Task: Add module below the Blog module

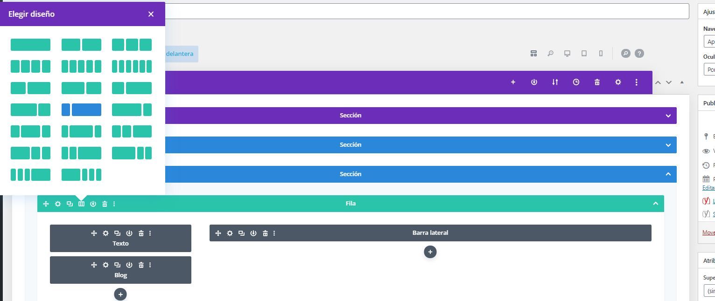Action: (120, 294)
